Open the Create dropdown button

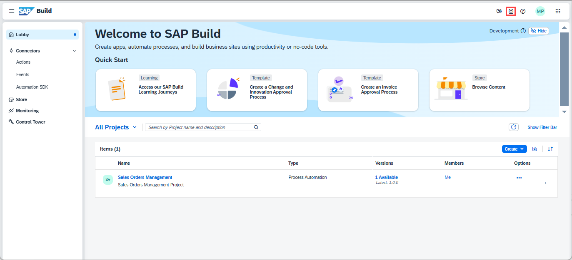515,149
